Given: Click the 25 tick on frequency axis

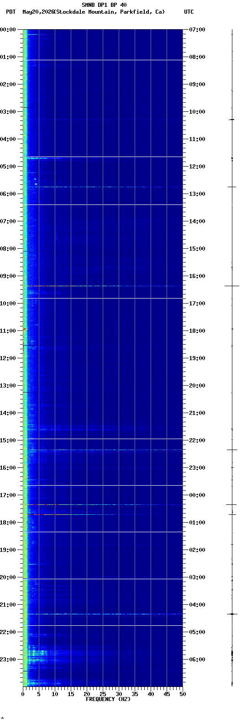Looking at the screenshot, I should (103, 695).
